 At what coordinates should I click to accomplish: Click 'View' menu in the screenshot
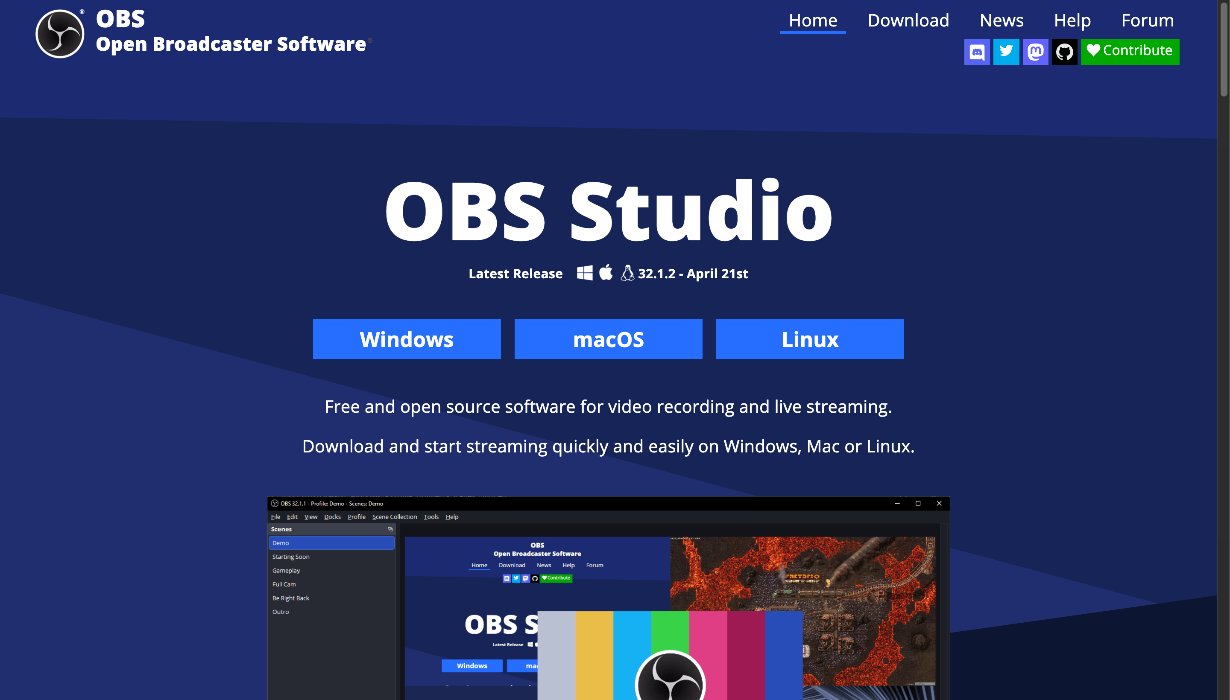coord(311,517)
